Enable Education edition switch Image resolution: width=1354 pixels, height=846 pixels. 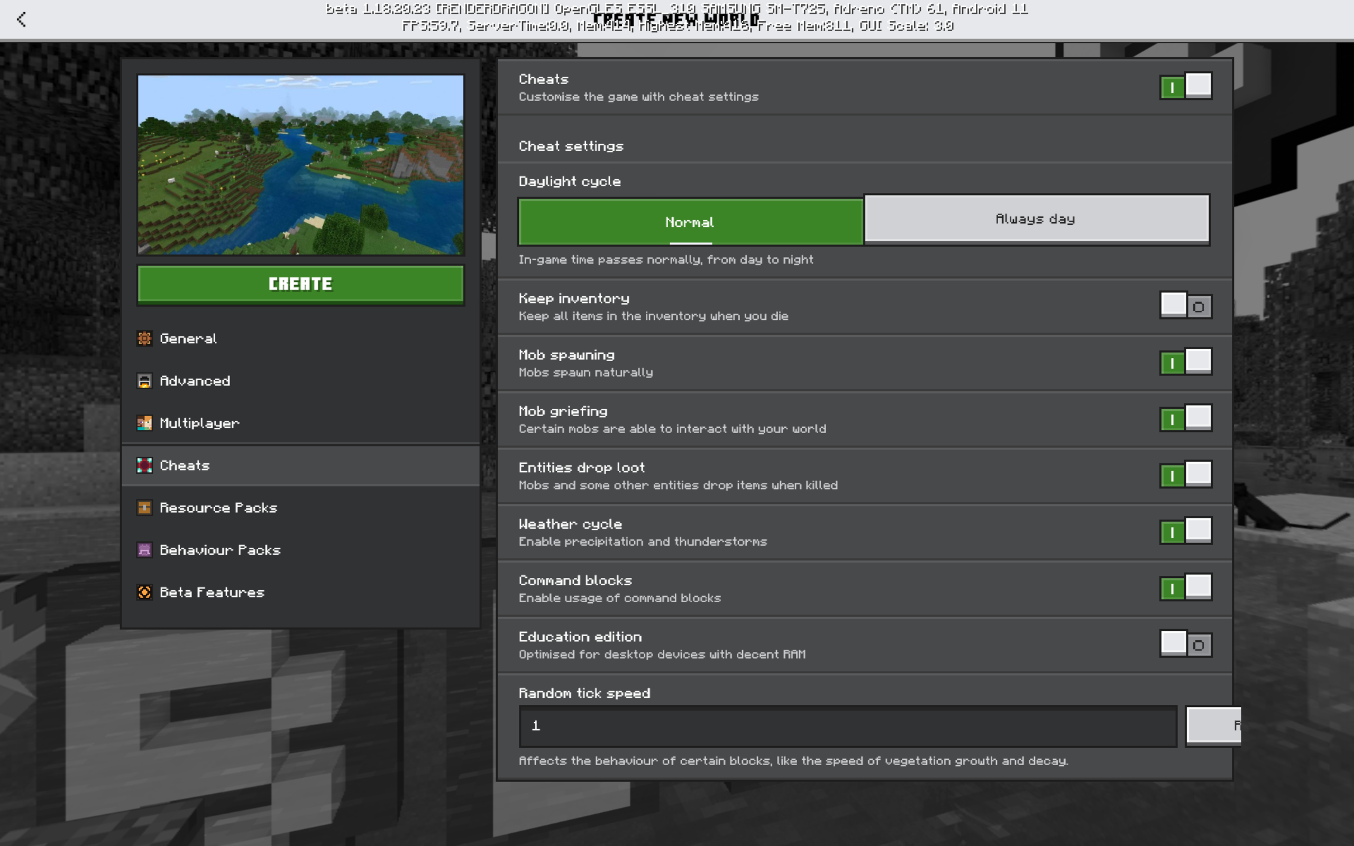pyautogui.click(x=1186, y=645)
